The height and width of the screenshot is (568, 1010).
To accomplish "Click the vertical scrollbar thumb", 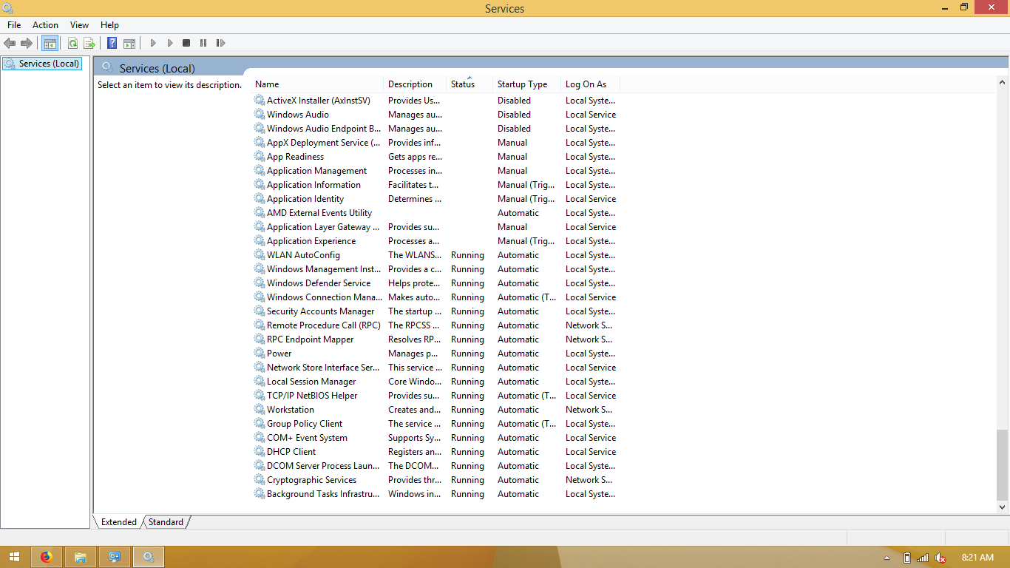I will coord(1003,464).
